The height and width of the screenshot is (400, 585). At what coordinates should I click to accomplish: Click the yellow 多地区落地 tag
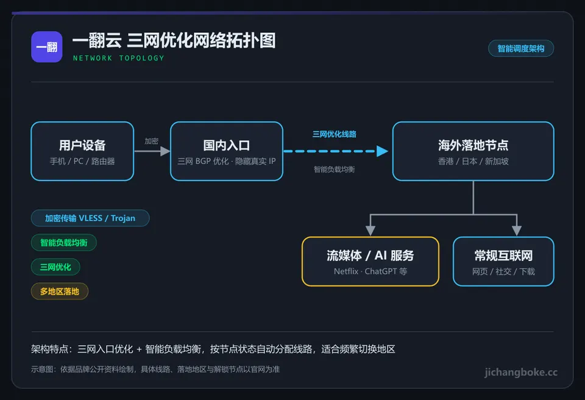pyautogui.click(x=60, y=291)
